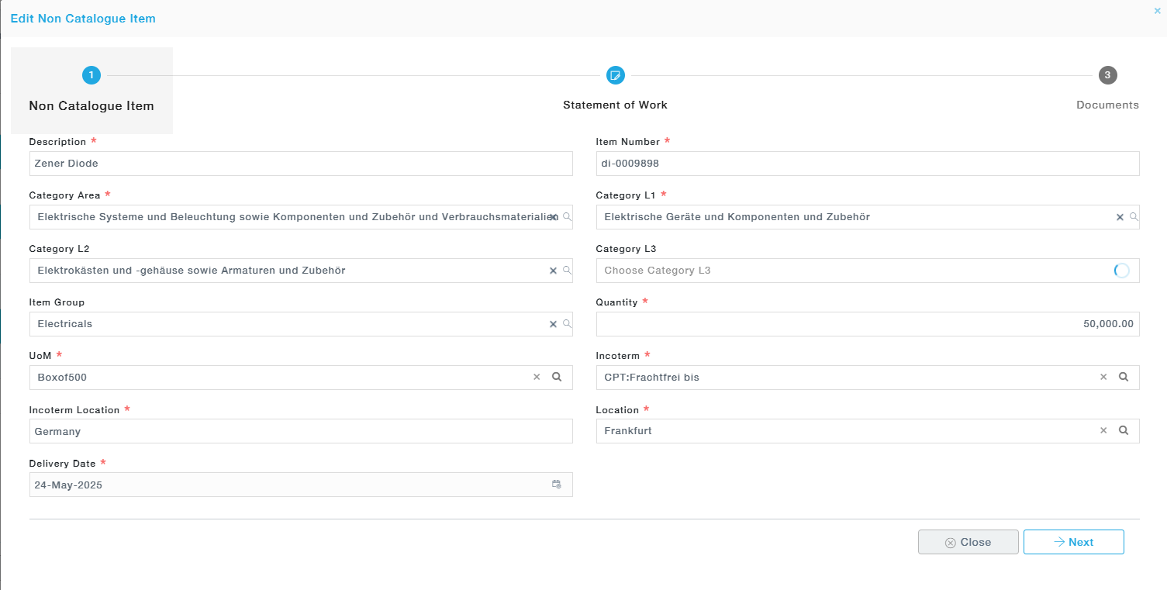This screenshot has height=590, width=1167.
Task: Select the Non Catalogue Item step
Action: (91, 76)
